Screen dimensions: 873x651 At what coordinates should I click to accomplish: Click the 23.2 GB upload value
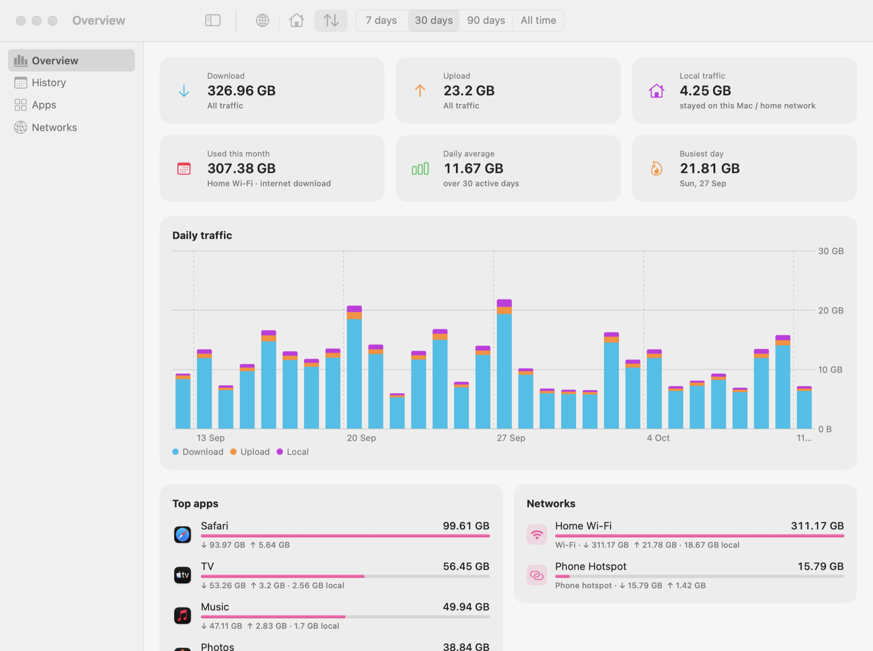(x=469, y=91)
